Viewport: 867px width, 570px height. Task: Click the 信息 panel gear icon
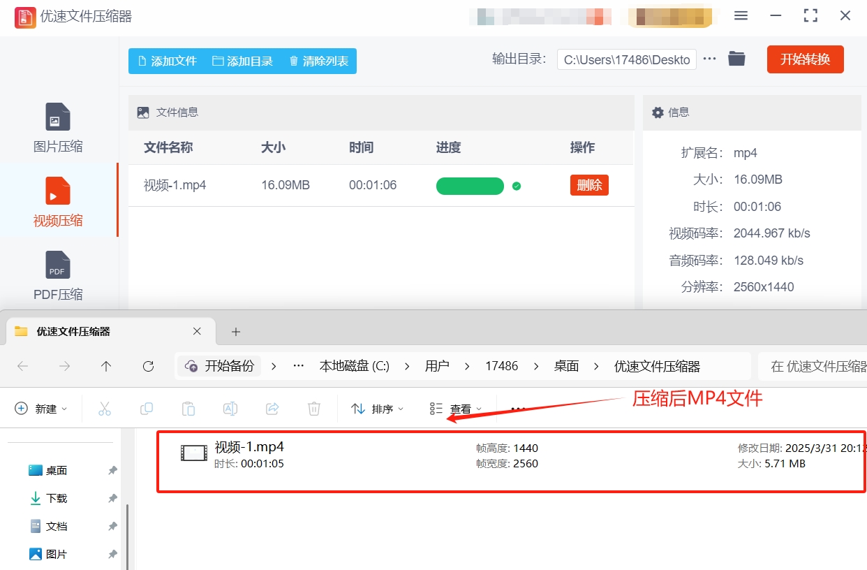[x=658, y=112]
